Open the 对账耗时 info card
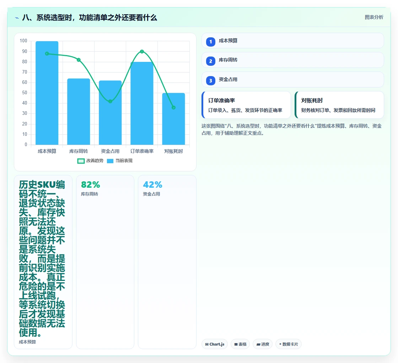 (x=339, y=105)
